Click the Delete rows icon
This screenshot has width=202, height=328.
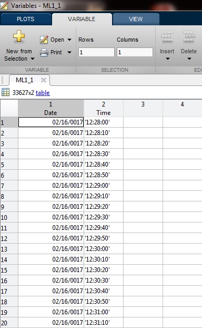(189, 36)
